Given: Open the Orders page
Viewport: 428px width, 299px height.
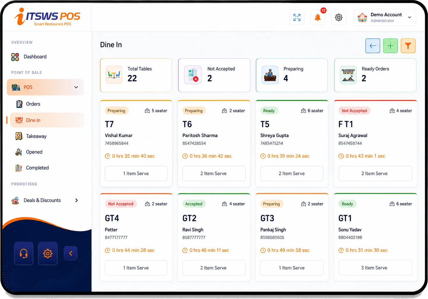Looking at the screenshot, I should tap(33, 104).
